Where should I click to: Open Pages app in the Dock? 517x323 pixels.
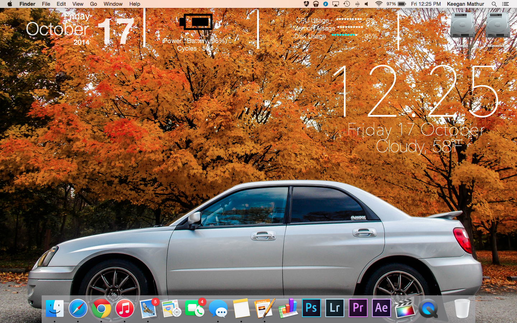coord(265,308)
